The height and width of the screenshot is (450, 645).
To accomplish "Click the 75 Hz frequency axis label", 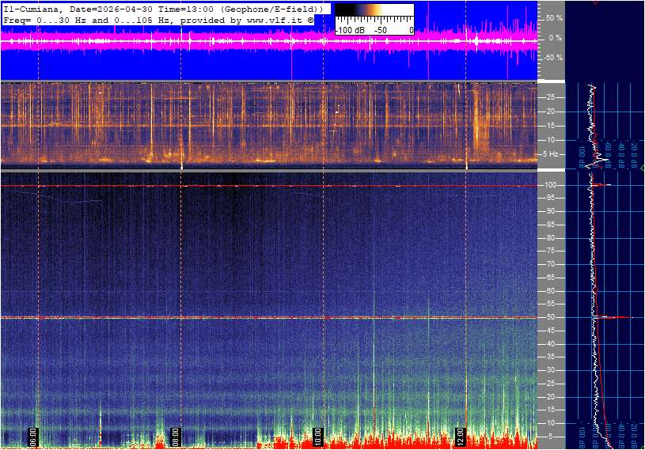I will (x=551, y=251).
